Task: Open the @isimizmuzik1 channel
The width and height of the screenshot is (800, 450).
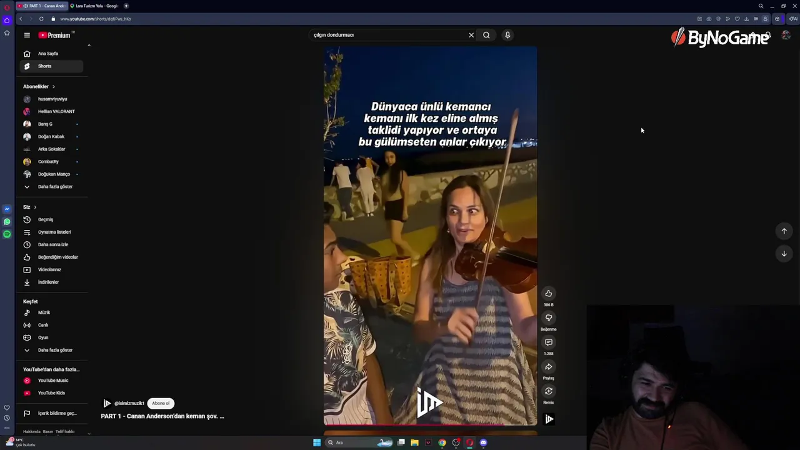Action: [129, 403]
